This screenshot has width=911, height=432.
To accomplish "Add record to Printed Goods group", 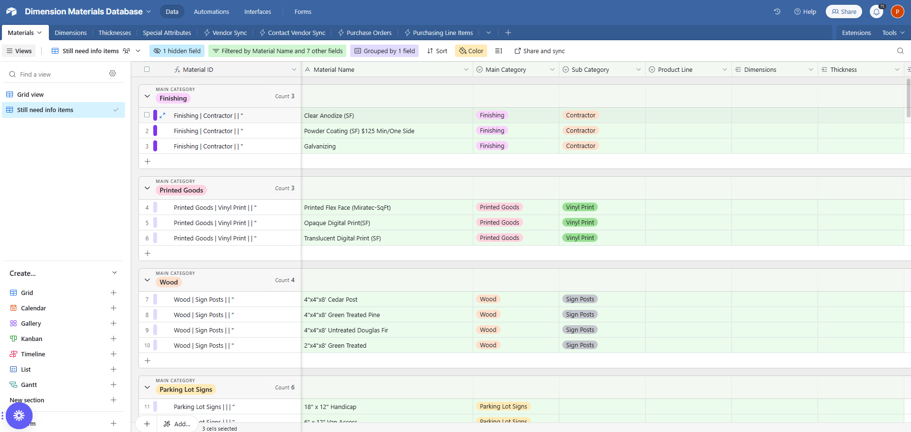I will pos(148,253).
